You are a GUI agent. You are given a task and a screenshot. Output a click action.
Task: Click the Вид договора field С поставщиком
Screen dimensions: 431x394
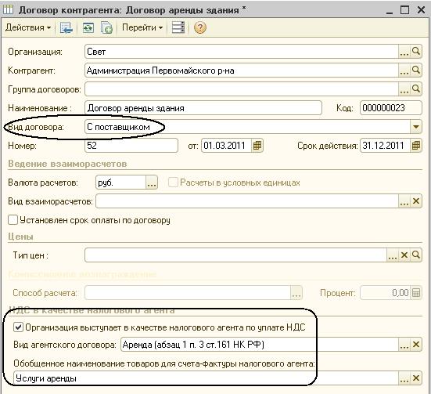pos(248,127)
